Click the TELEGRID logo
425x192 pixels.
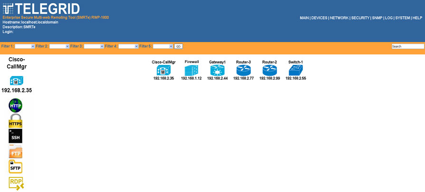[x=41, y=9]
